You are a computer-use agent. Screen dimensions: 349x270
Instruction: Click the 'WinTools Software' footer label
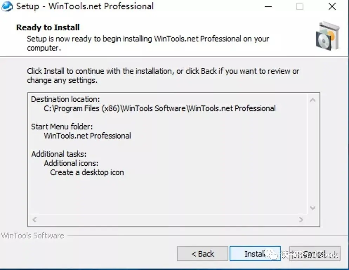point(33,236)
